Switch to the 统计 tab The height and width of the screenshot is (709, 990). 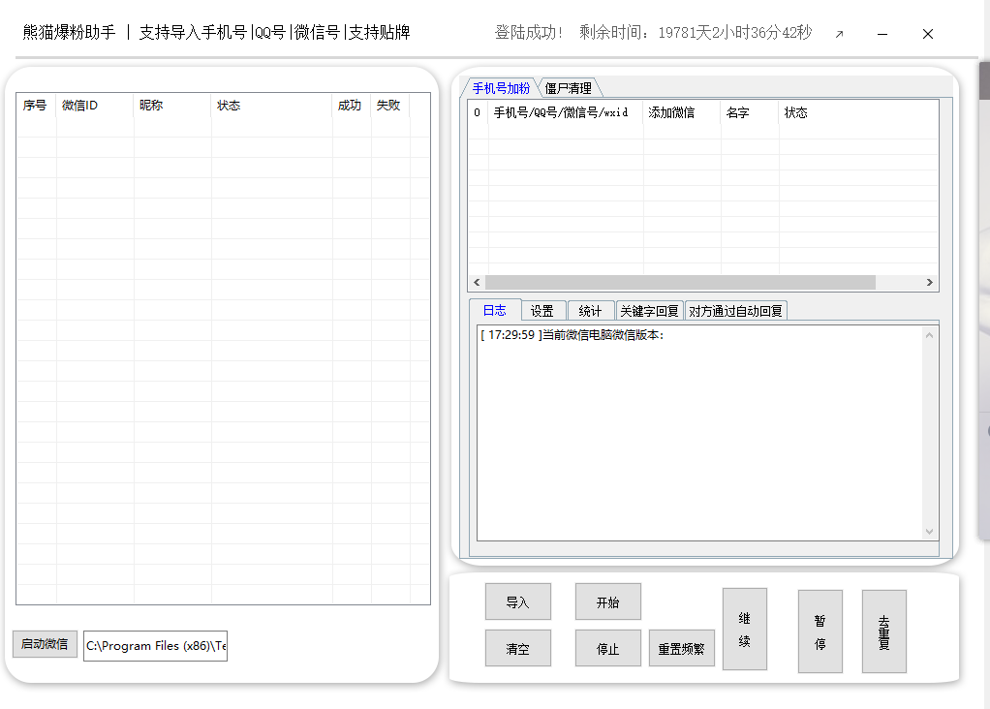coord(590,311)
